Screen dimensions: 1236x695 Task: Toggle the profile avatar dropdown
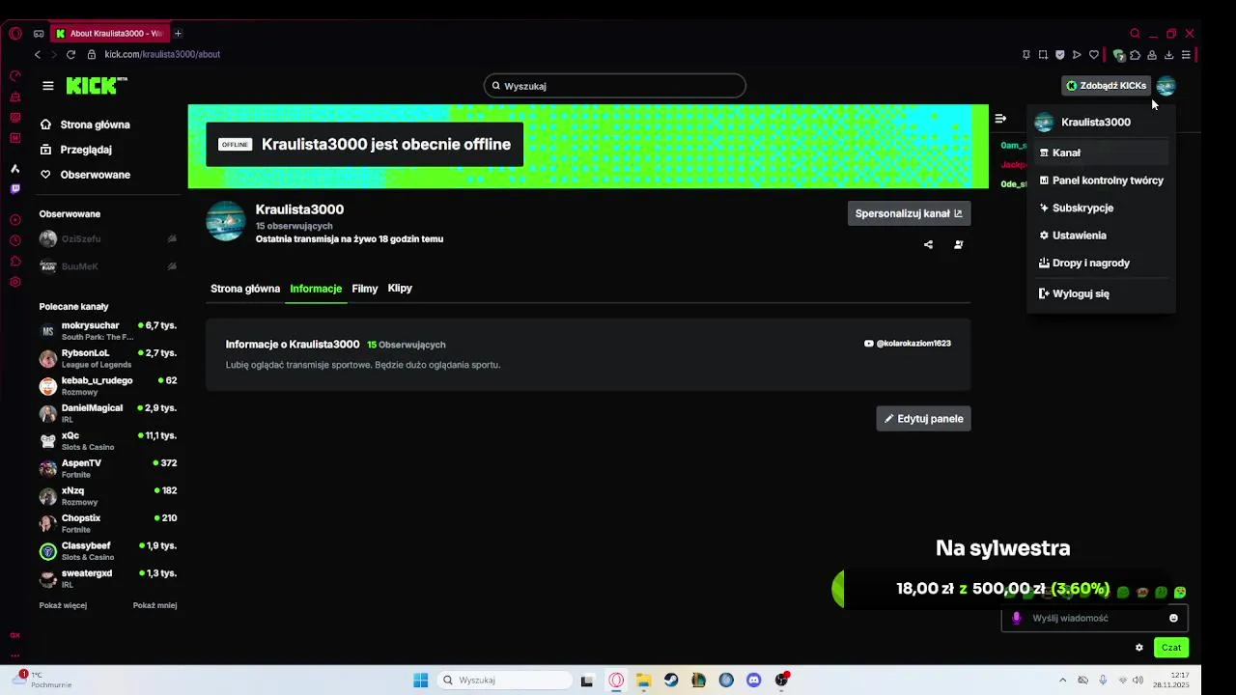[x=1166, y=86]
